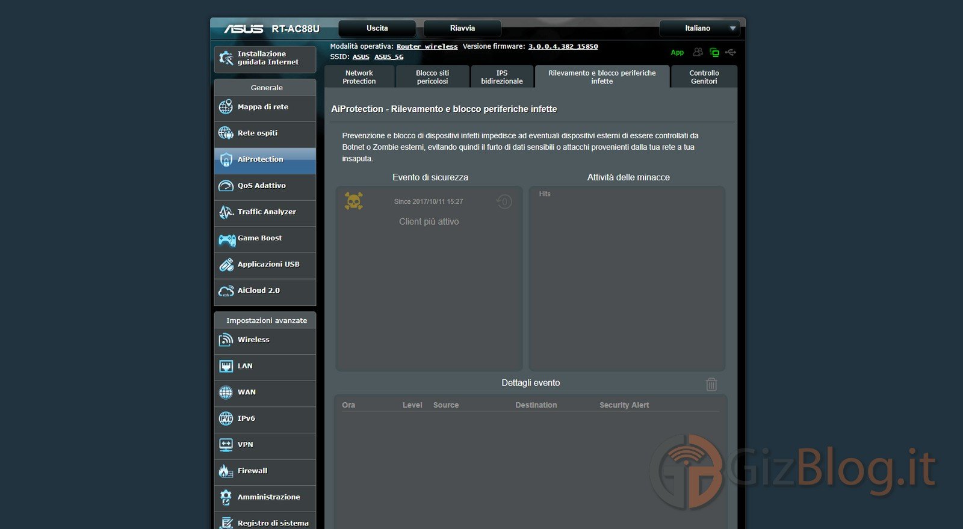Click the reset counter icon in Evento di sicurezza
963x529 pixels.
[504, 202]
